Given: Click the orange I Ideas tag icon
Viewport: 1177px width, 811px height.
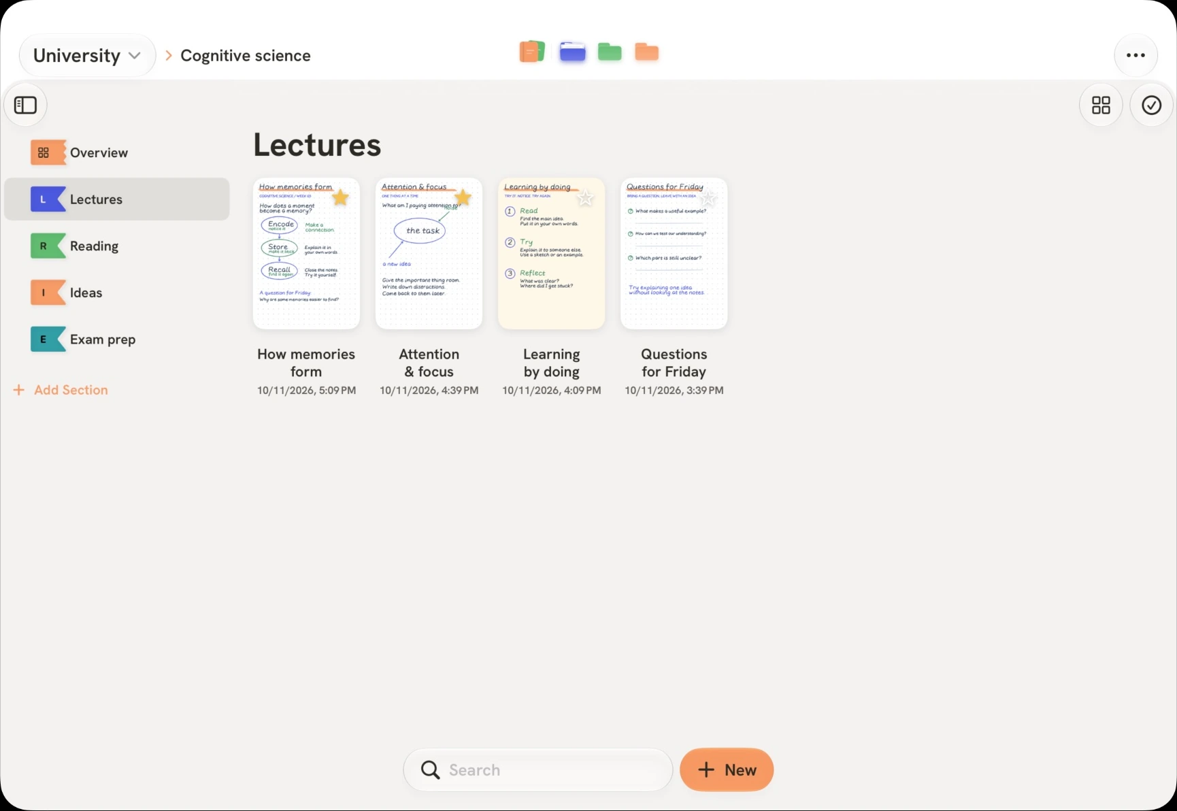Looking at the screenshot, I should pos(48,293).
